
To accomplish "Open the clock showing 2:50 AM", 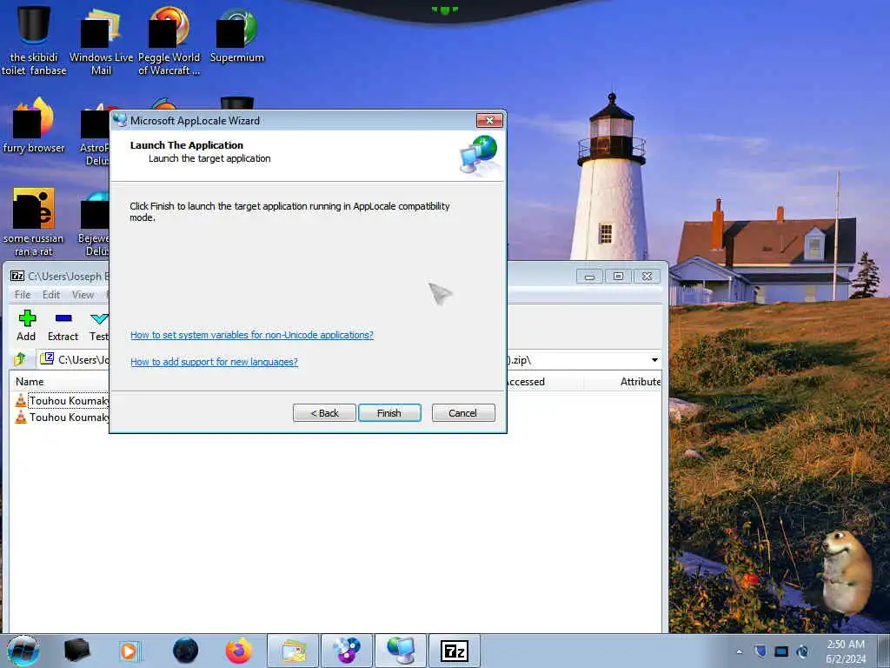I will [846, 651].
